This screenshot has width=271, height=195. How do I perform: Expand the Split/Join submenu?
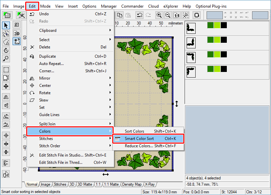[70, 124]
